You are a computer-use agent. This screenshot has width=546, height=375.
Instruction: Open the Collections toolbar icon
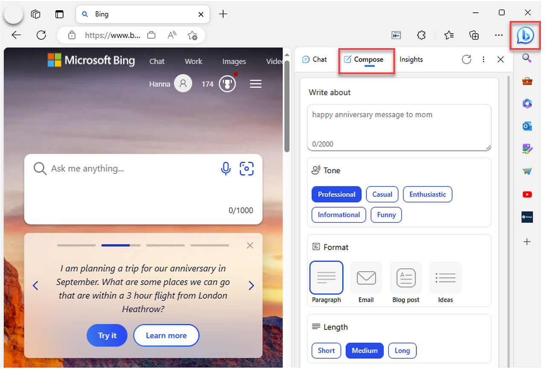[474, 35]
